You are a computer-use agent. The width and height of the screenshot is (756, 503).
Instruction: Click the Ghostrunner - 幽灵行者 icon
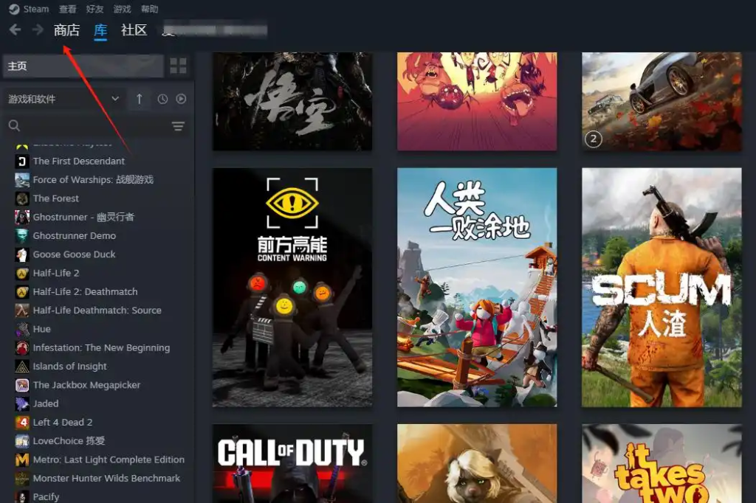point(21,218)
